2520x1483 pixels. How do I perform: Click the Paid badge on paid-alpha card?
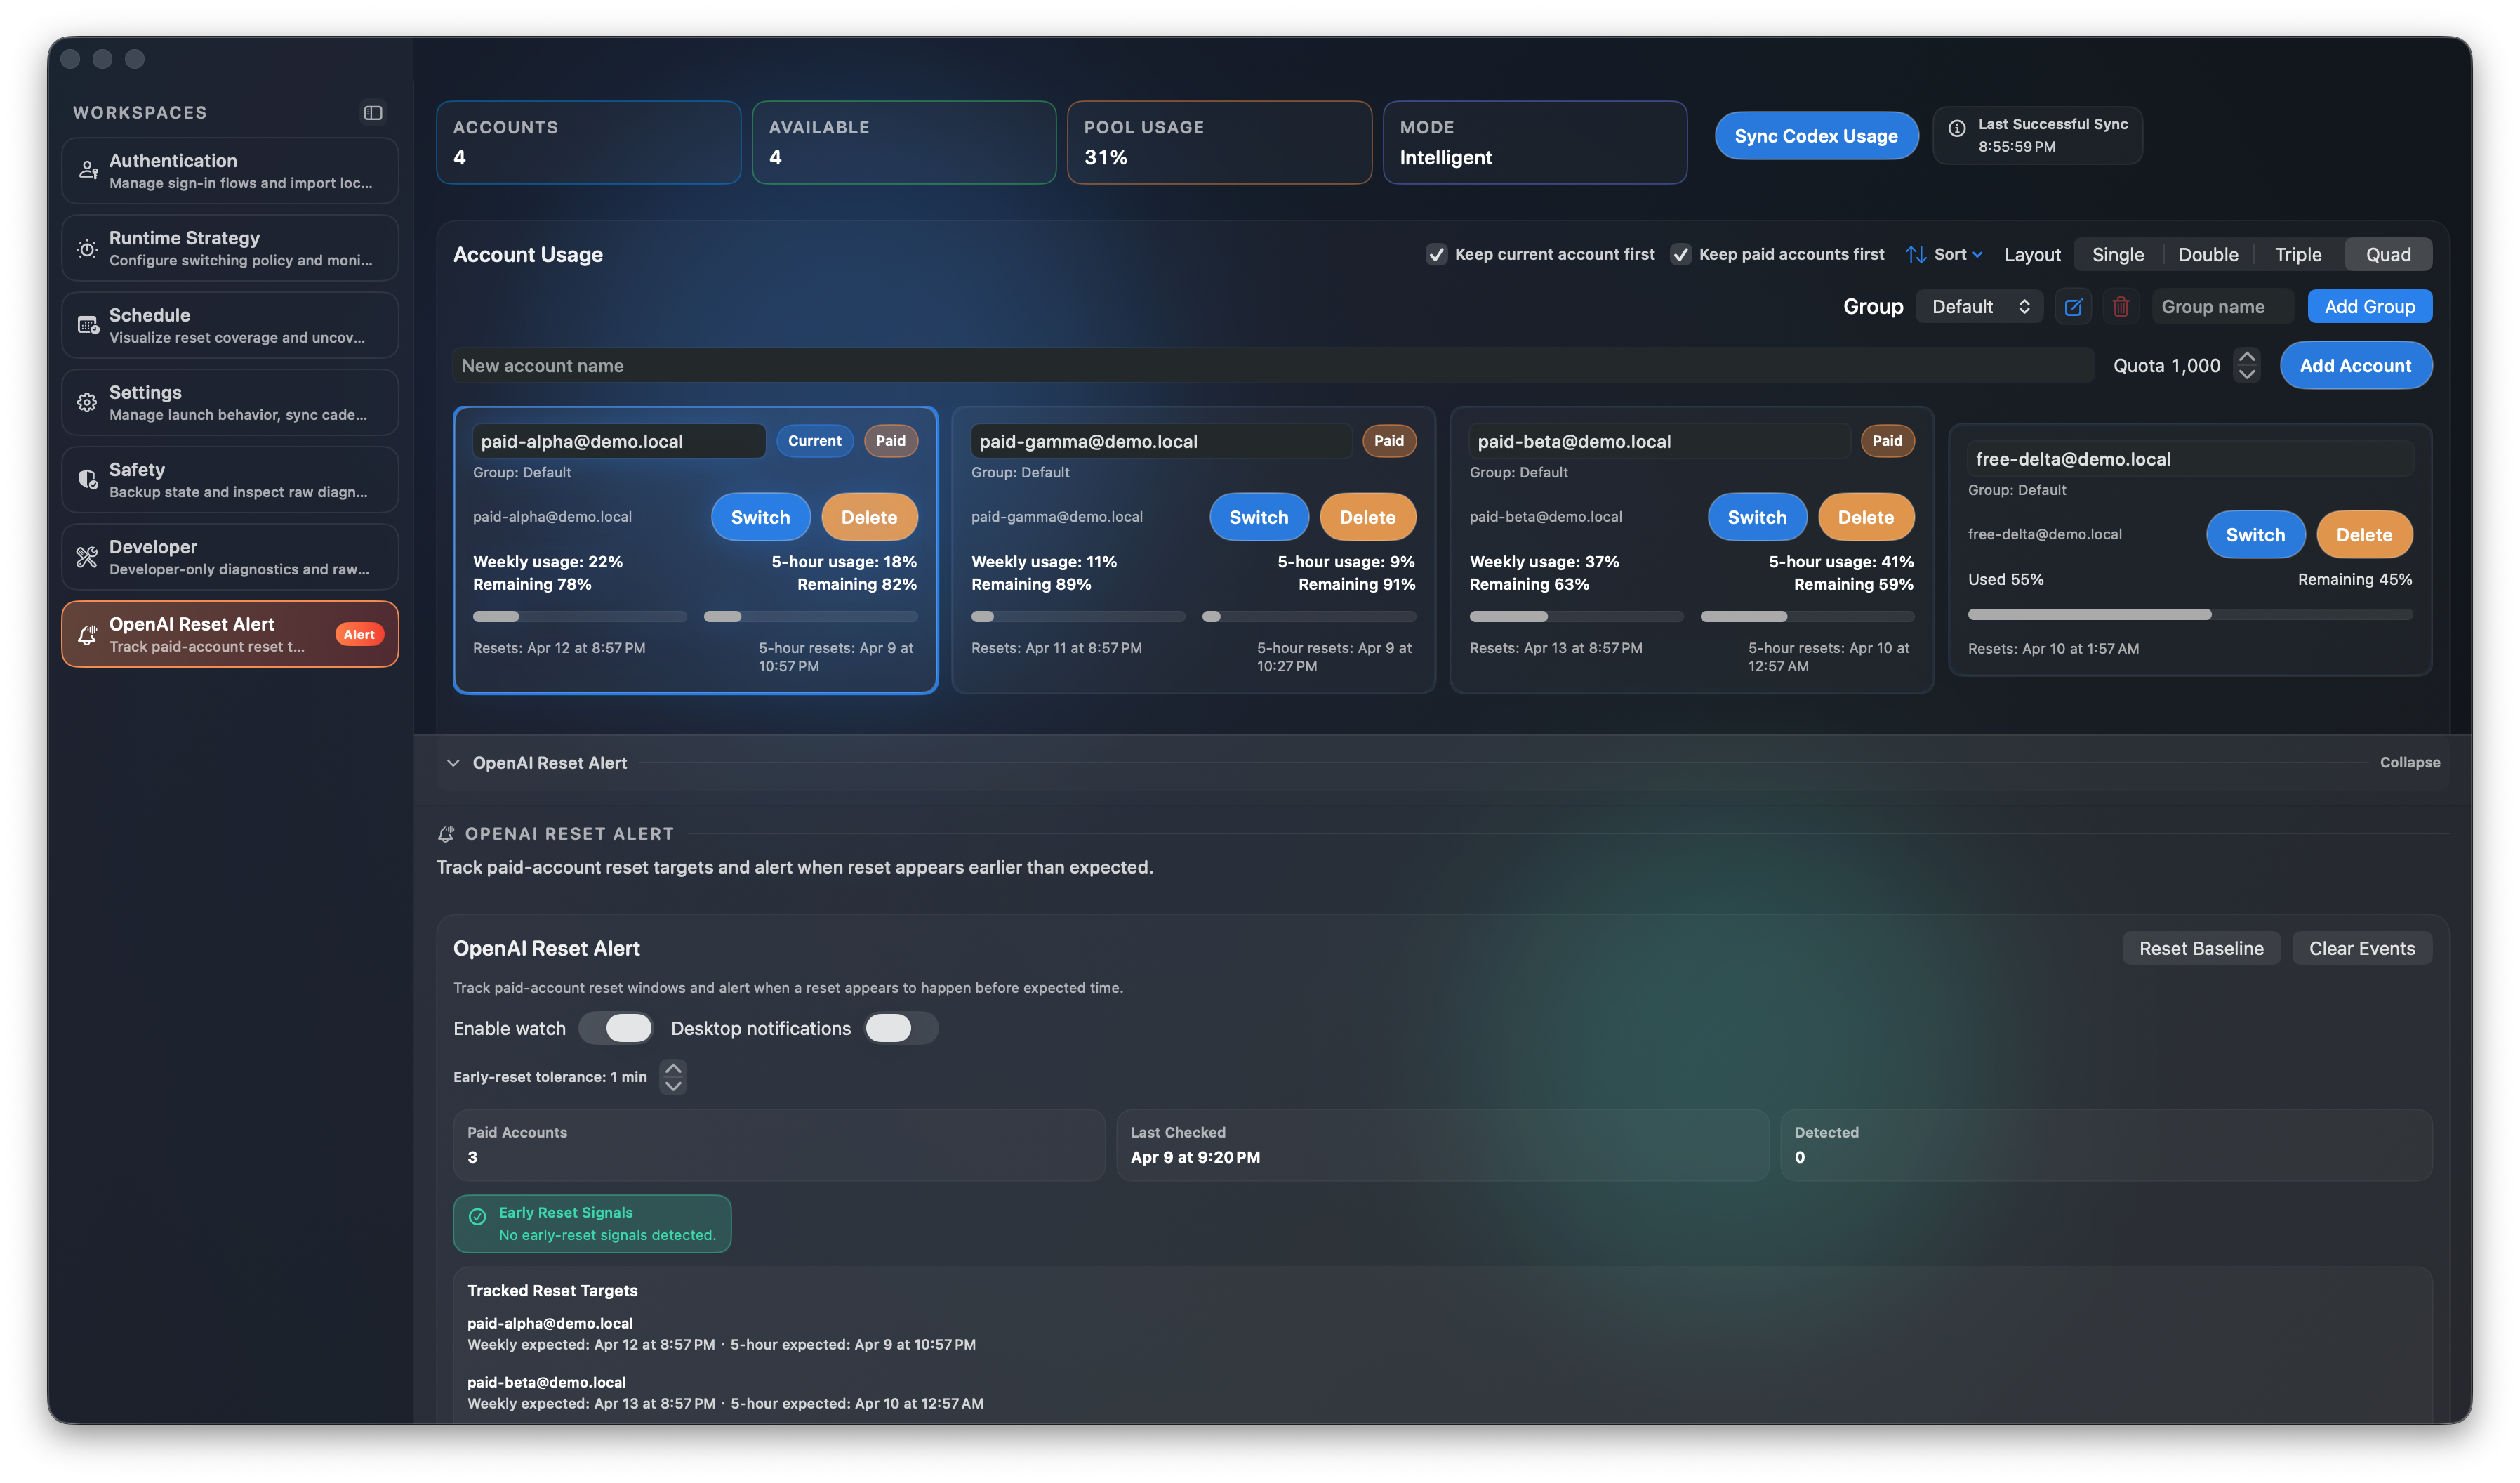click(x=890, y=441)
